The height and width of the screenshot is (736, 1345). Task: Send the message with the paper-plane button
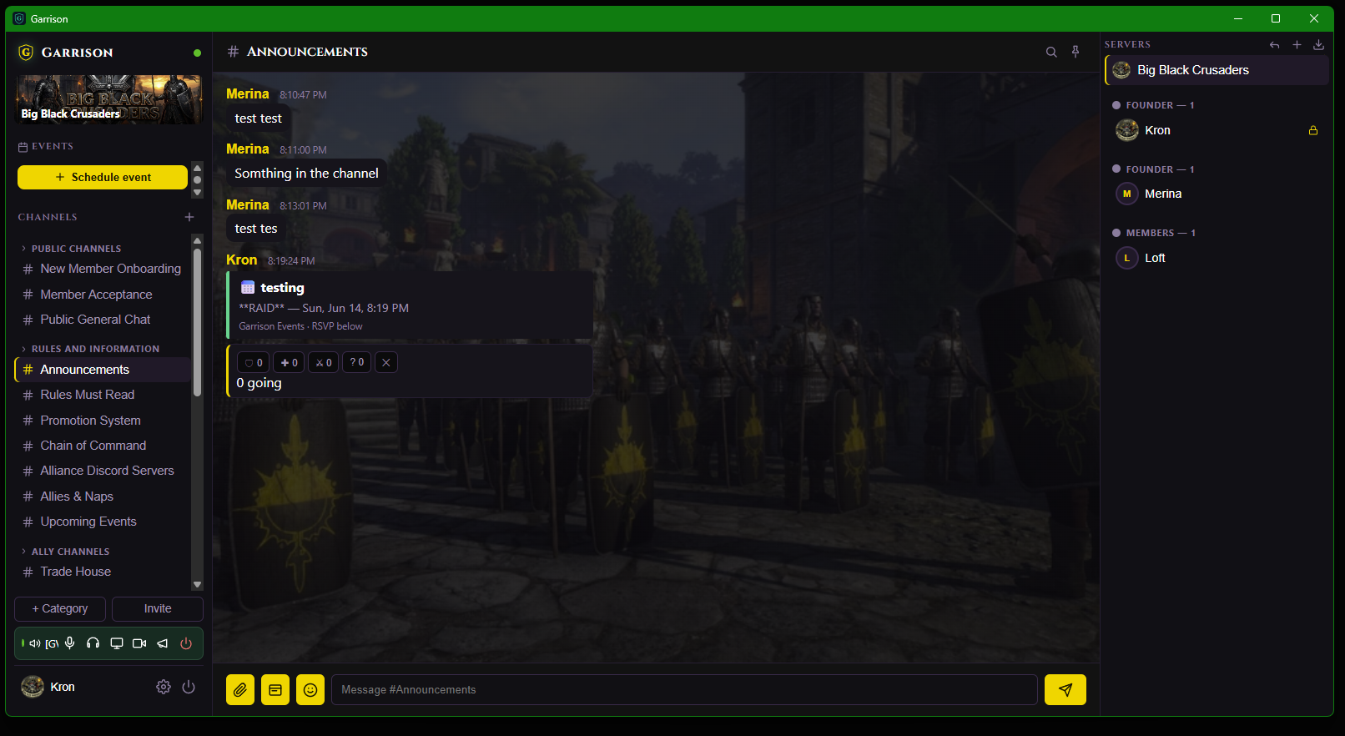pyautogui.click(x=1065, y=690)
